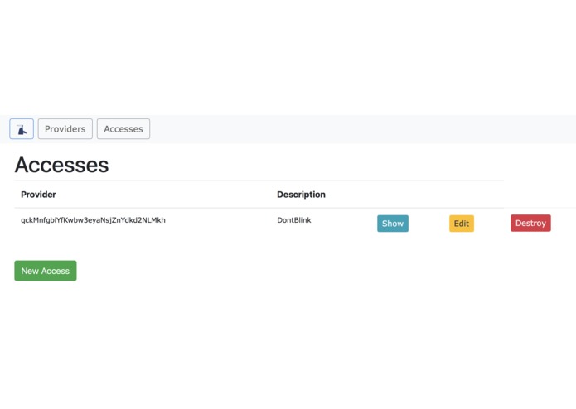576x409 pixels.
Task: Select the DontBlink description cell
Action: [294, 220]
